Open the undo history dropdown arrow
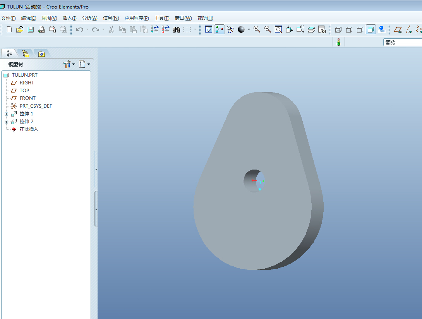This screenshot has width=422, height=319. pos(87,29)
